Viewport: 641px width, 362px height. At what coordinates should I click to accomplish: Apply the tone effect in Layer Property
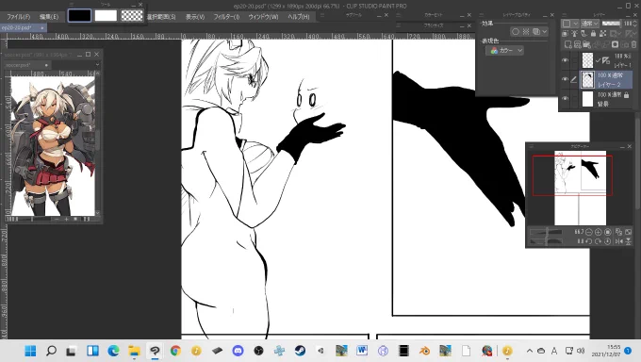coord(526,31)
